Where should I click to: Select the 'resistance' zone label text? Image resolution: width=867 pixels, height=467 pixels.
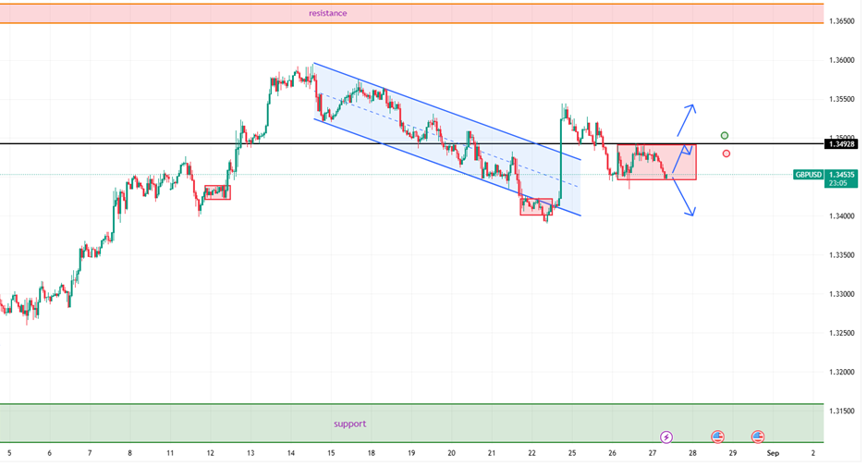coord(328,13)
